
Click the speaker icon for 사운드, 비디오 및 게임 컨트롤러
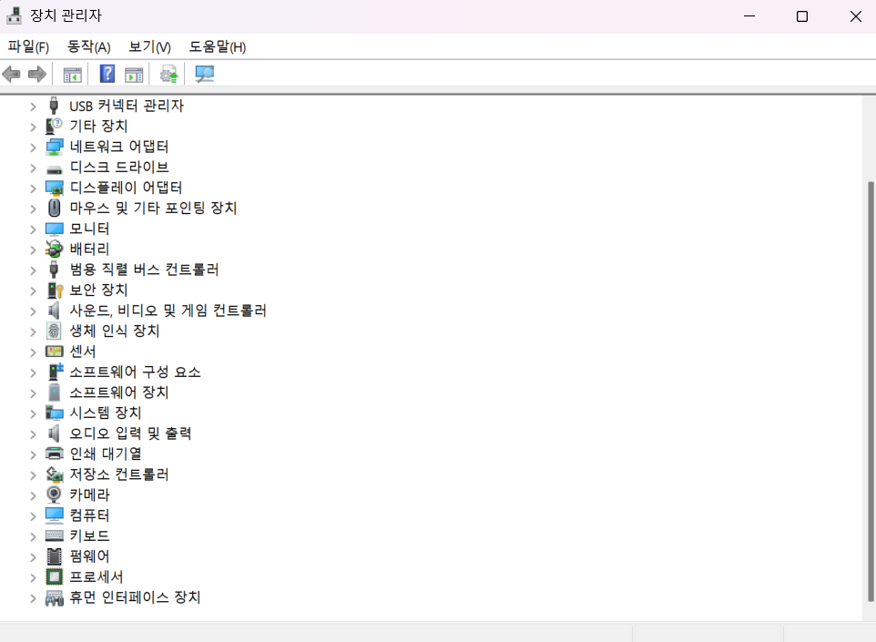pos(54,311)
